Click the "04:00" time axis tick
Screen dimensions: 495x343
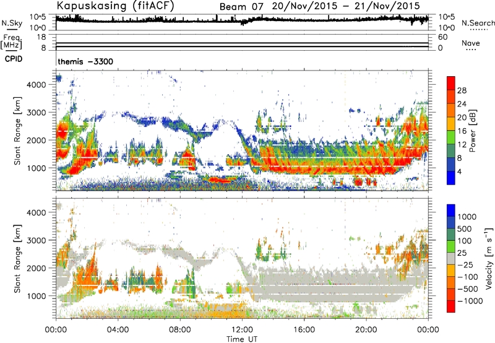tap(118, 330)
